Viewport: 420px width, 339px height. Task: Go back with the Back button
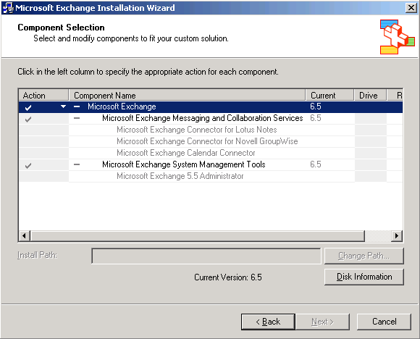pyautogui.click(x=268, y=322)
